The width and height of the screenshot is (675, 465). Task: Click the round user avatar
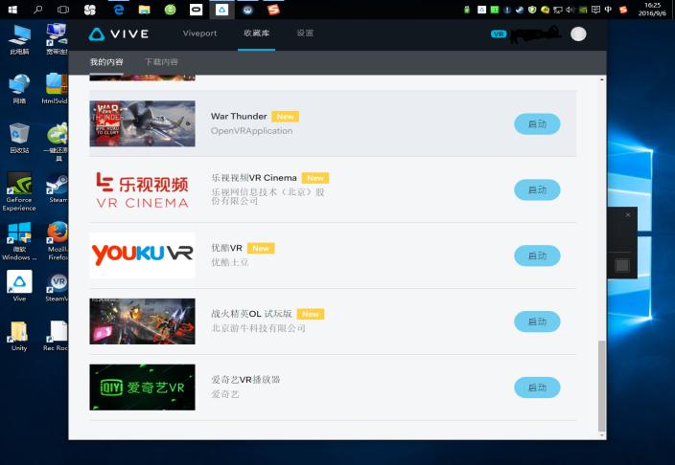pos(578,33)
